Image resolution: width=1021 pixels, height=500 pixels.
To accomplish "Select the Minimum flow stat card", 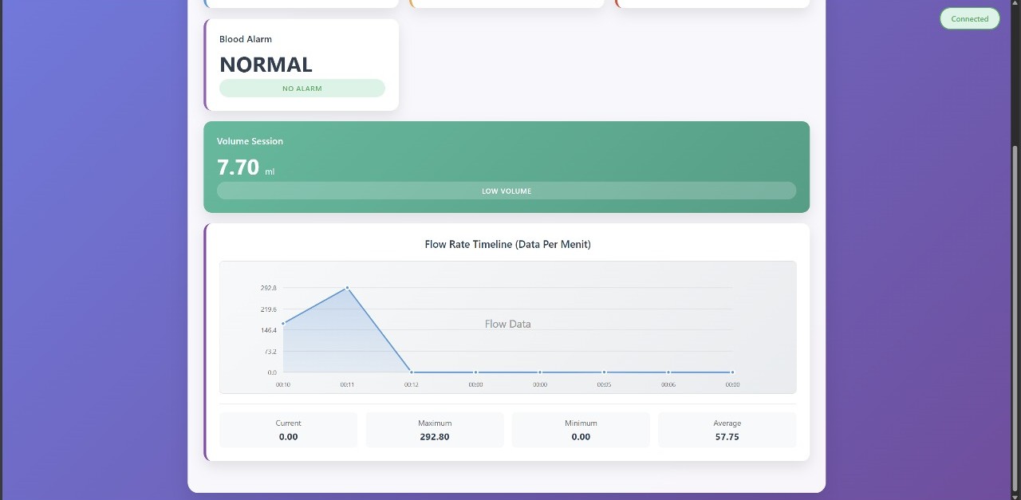I will pos(581,430).
